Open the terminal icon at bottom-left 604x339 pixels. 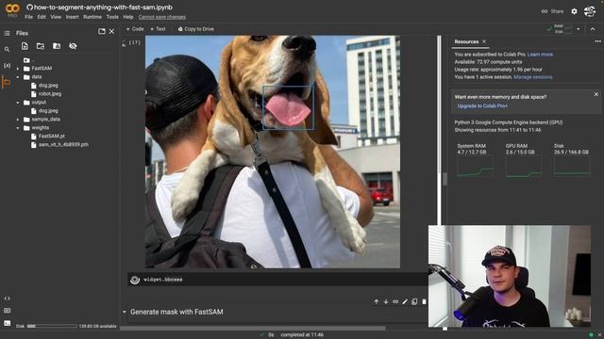coord(8,323)
